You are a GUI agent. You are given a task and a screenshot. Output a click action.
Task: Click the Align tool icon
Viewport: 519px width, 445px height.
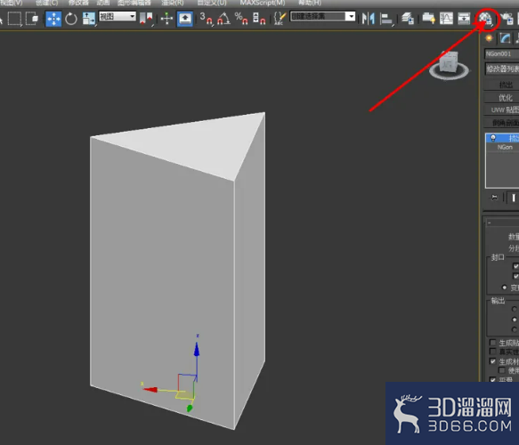386,19
